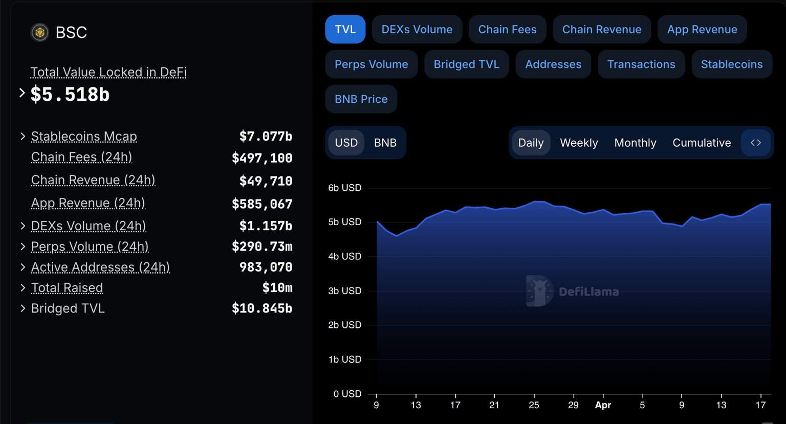Open the Total Value Locked in DeFi link
Viewport: 786px width, 424px height.
[108, 72]
